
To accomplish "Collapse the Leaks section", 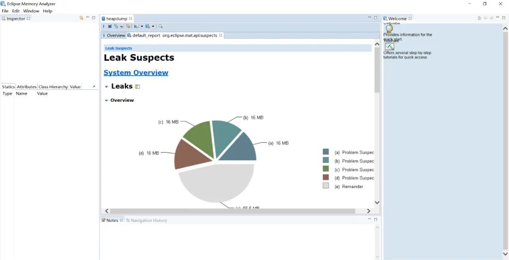I will pos(107,87).
